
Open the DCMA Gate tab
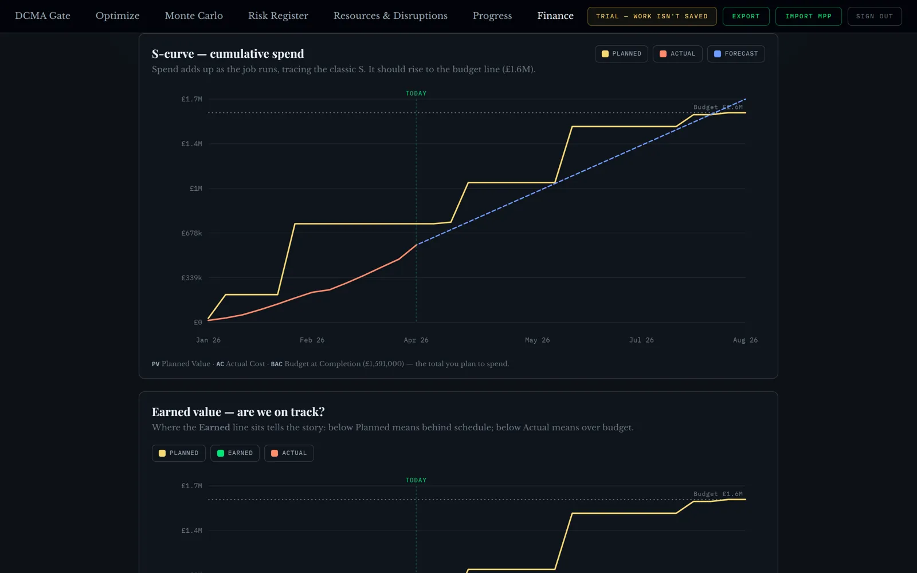[42, 16]
